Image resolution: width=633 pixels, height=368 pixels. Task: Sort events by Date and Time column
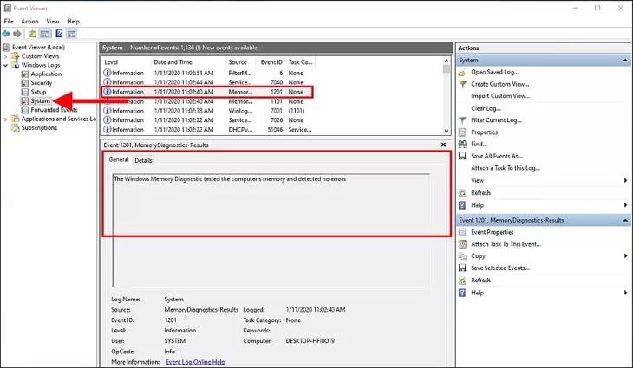pyautogui.click(x=173, y=62)
